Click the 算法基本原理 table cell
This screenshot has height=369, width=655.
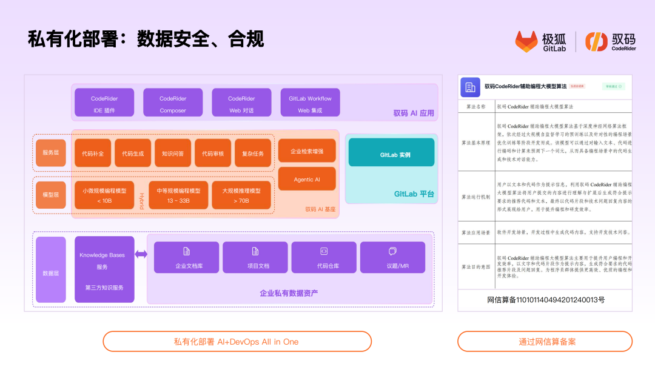(x=476, y=143)
